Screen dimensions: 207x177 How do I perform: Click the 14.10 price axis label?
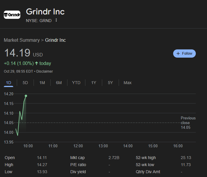9,113
